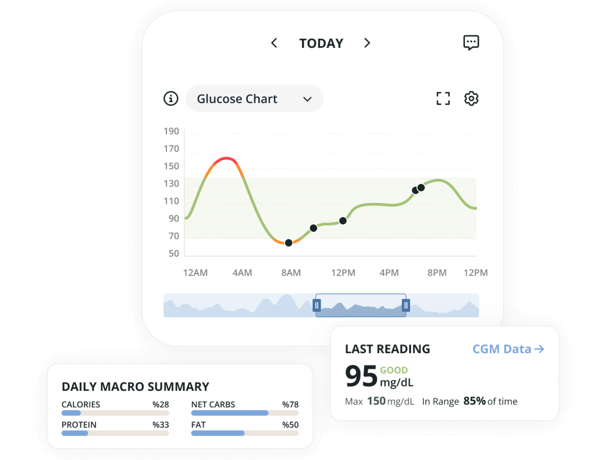Image resolution: width=606 pixels, height=460 pixels.
Task: Click the chevron inside the chart selector
Action: pyautogui.click(x=307, y=99)
